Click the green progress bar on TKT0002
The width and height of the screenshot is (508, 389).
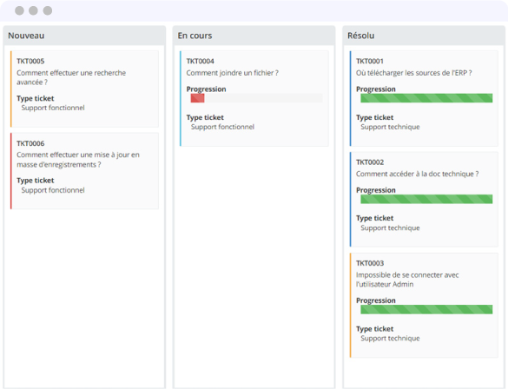[x=426, y=199]
